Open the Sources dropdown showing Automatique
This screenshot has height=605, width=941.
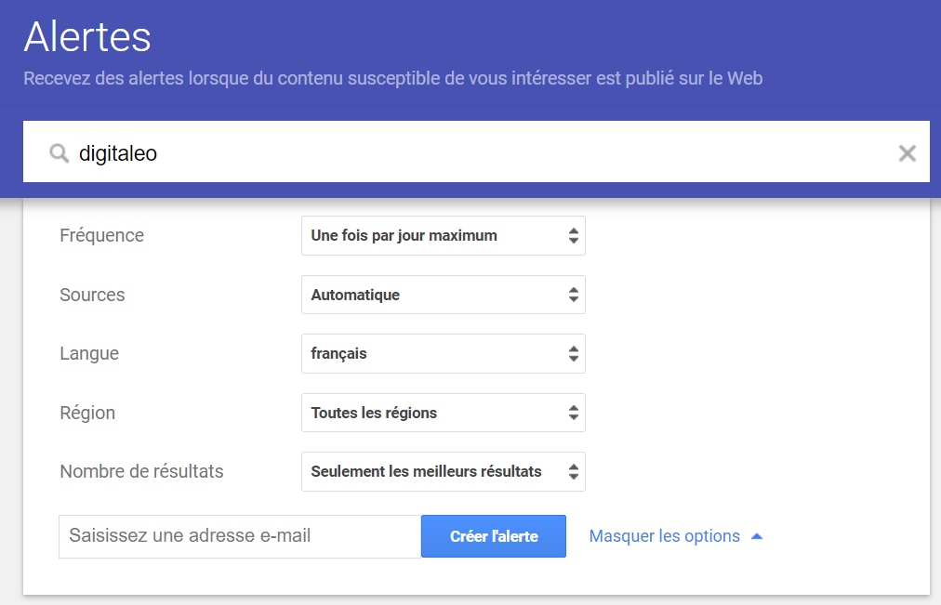click(443, 295)
